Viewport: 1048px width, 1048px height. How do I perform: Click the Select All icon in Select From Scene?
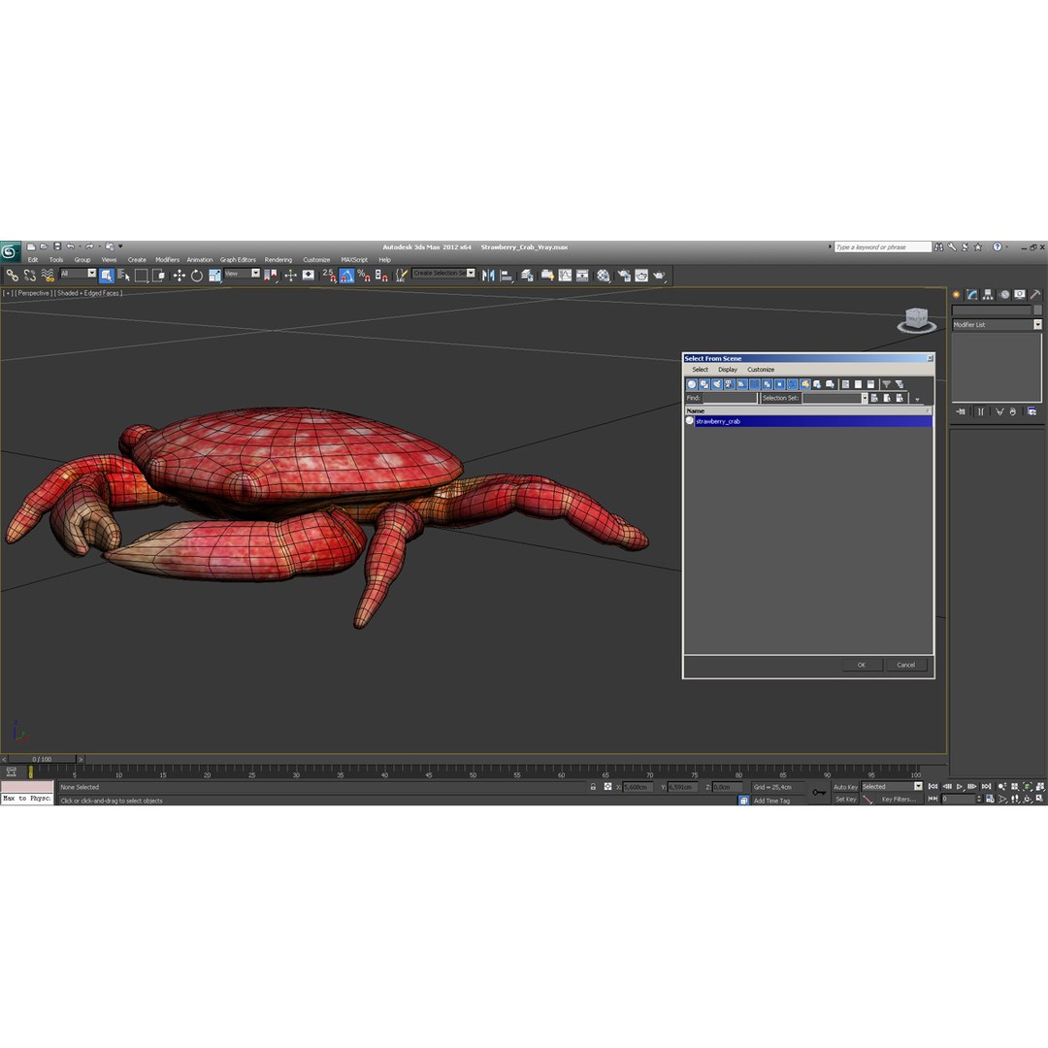pyautogui.click(x=845, y=384)
